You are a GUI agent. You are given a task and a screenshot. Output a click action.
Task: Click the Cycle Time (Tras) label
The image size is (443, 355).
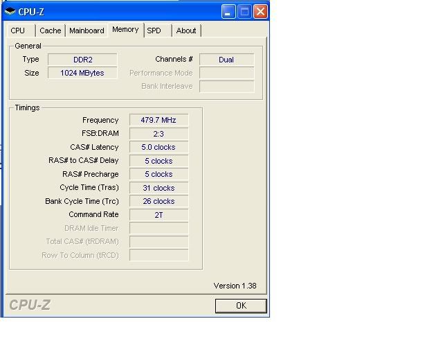[89, 188]
